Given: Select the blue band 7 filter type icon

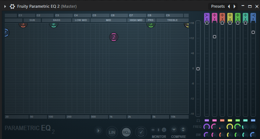Looking at the screenshot, I should (x=253, y=15).
